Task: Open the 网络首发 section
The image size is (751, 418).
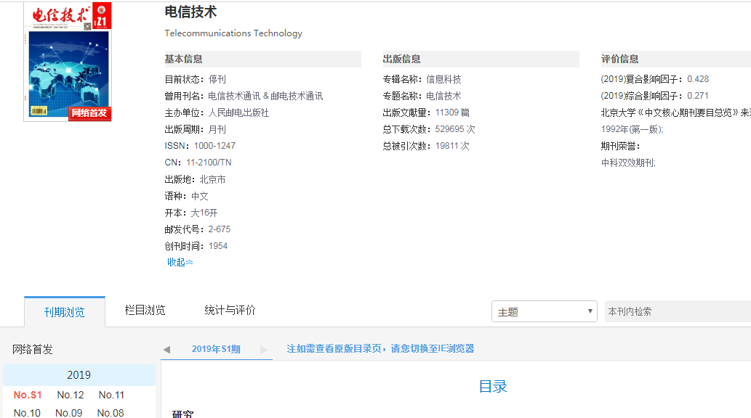Action: (x=33, y=350)
